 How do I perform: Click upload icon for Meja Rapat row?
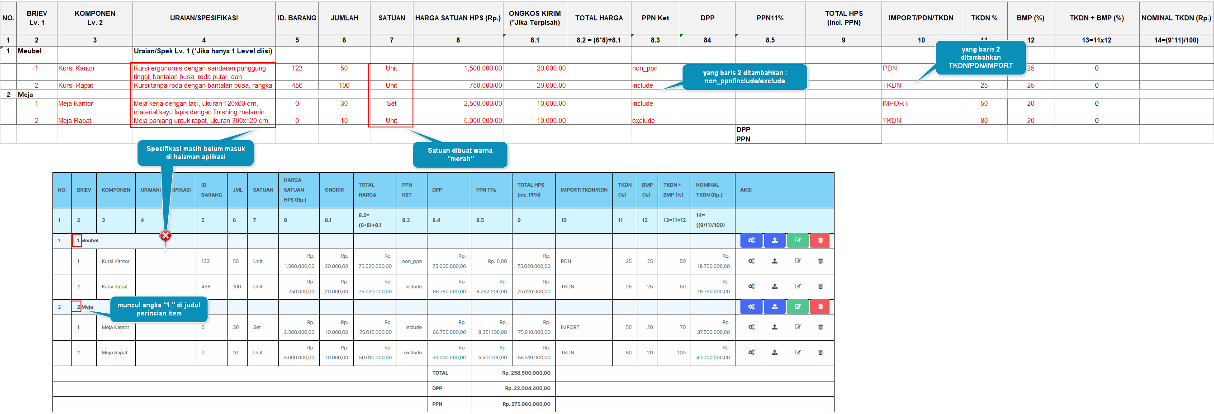coord(774,352)
